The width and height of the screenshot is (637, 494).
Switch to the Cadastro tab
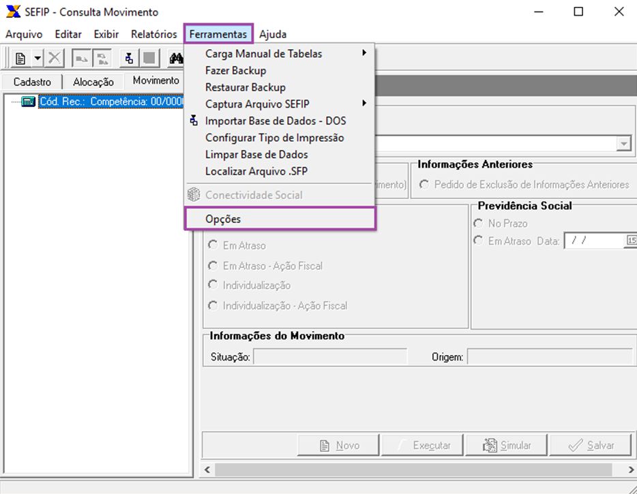(x=32, y=82)
